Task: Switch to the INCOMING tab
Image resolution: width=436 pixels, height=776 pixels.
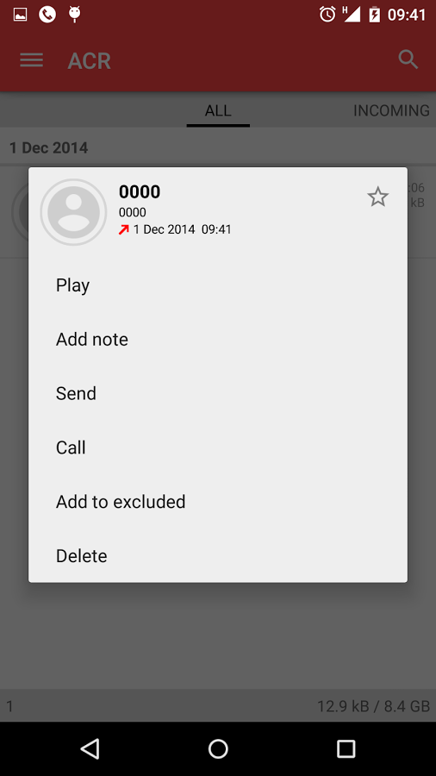Action: [x=391, y=110]
